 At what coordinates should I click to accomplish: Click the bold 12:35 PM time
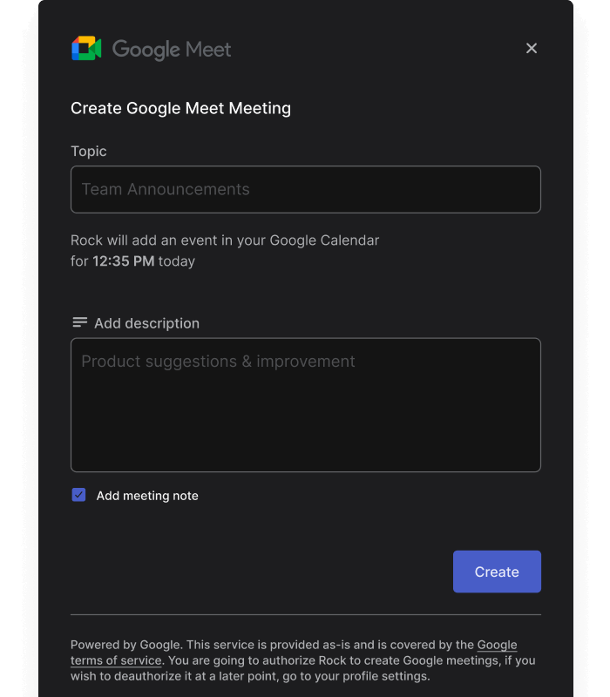[124, 261]
